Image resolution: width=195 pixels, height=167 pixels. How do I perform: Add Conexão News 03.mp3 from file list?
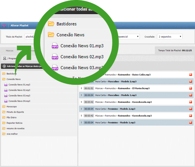click(19, 96)
